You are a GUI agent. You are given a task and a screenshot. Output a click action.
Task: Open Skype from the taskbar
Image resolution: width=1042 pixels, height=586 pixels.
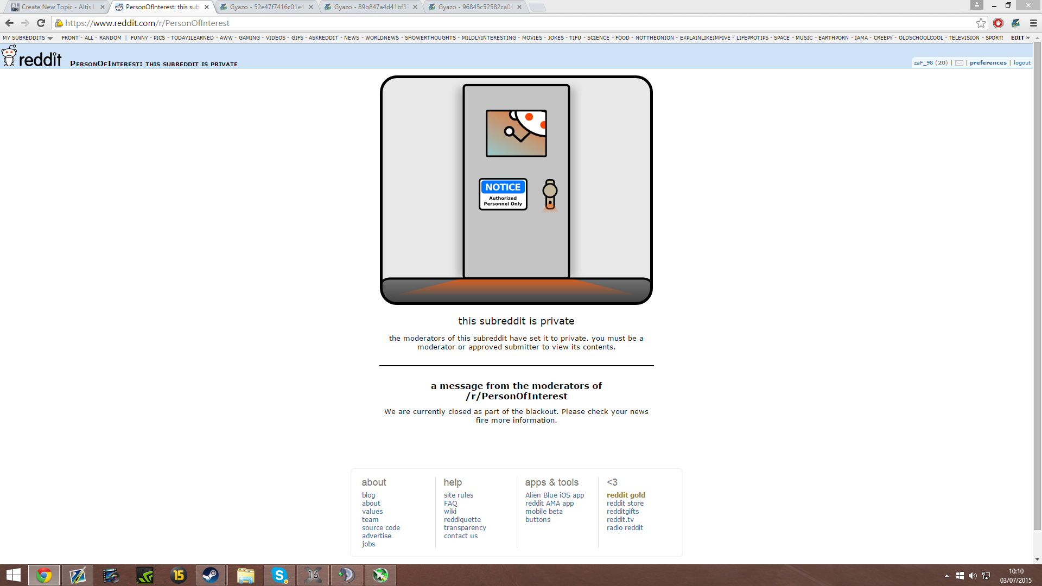click(279, 575)
